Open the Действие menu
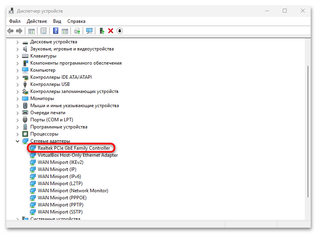317x234 pixels. 37,21
